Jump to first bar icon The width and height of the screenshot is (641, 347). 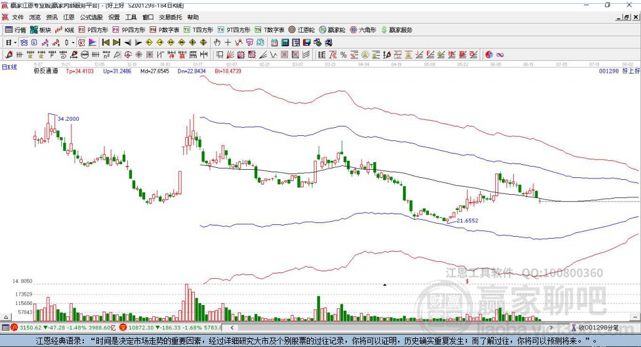click(106, 43)
